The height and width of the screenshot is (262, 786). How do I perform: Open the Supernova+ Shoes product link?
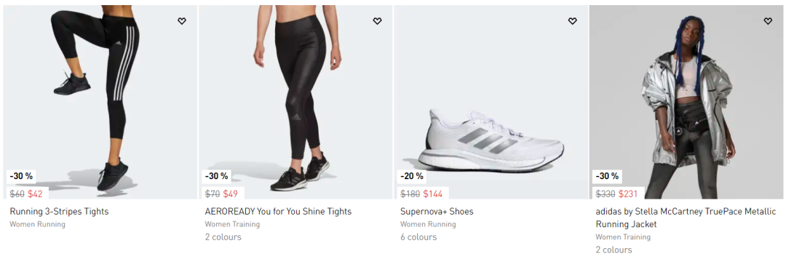437,211
